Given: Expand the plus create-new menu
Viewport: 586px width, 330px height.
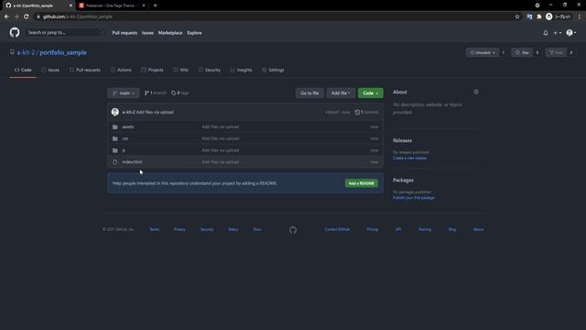Looking at the screenshot, I should click(558, 33).
